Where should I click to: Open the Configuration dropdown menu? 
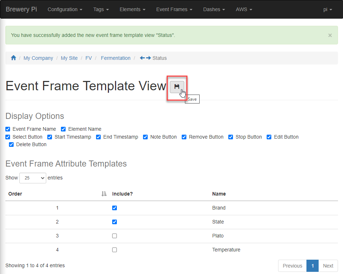[65, 9]
